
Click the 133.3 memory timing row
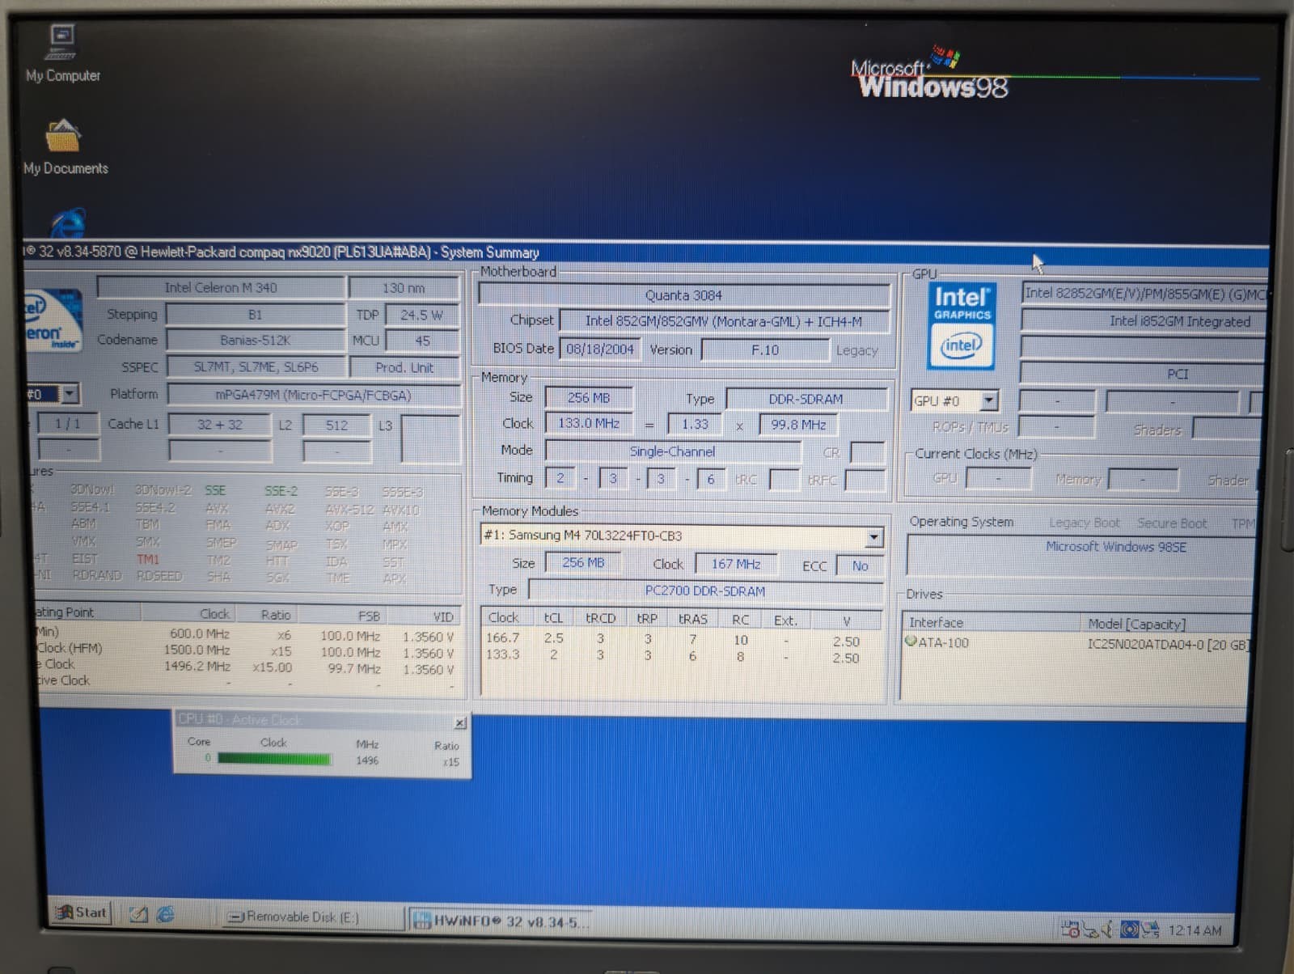(674, 656)
